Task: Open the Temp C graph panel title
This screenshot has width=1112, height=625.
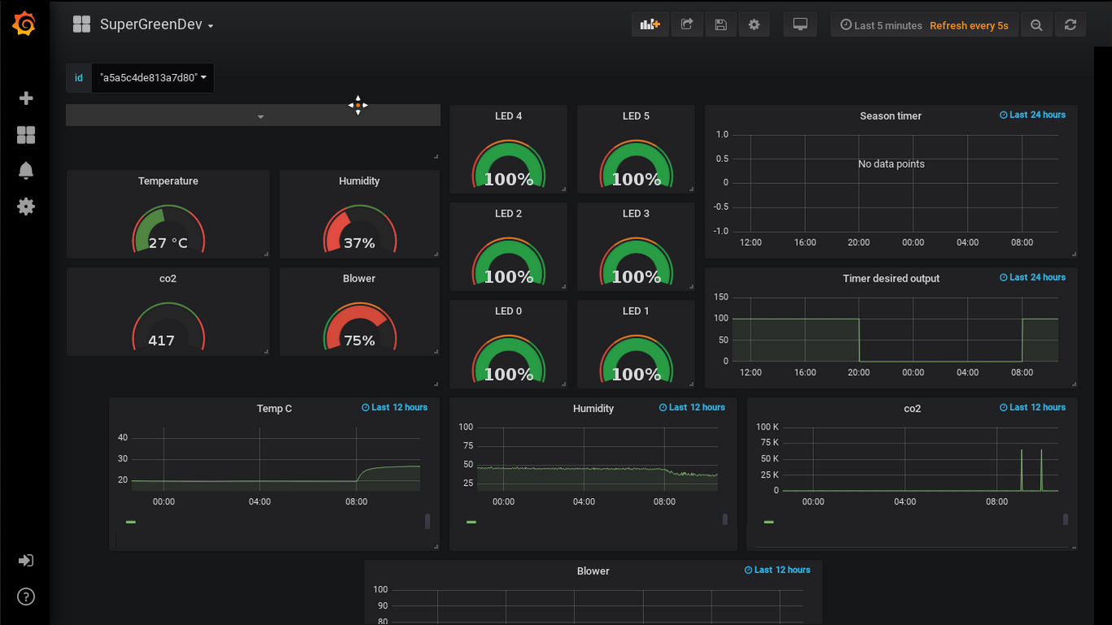Action: (274, 409)
